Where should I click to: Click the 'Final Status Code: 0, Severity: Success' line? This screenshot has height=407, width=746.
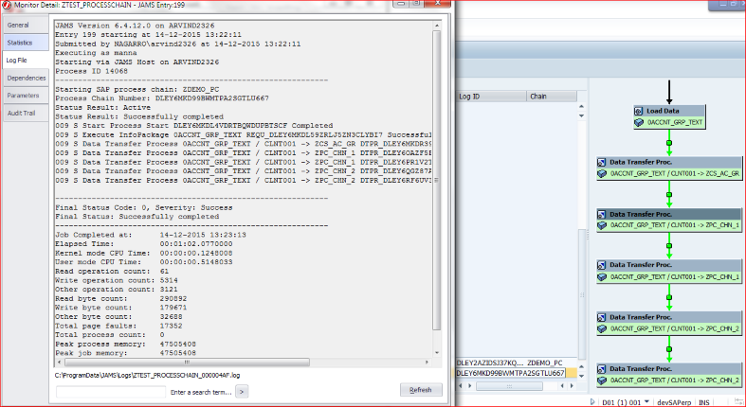coord(144,207)
